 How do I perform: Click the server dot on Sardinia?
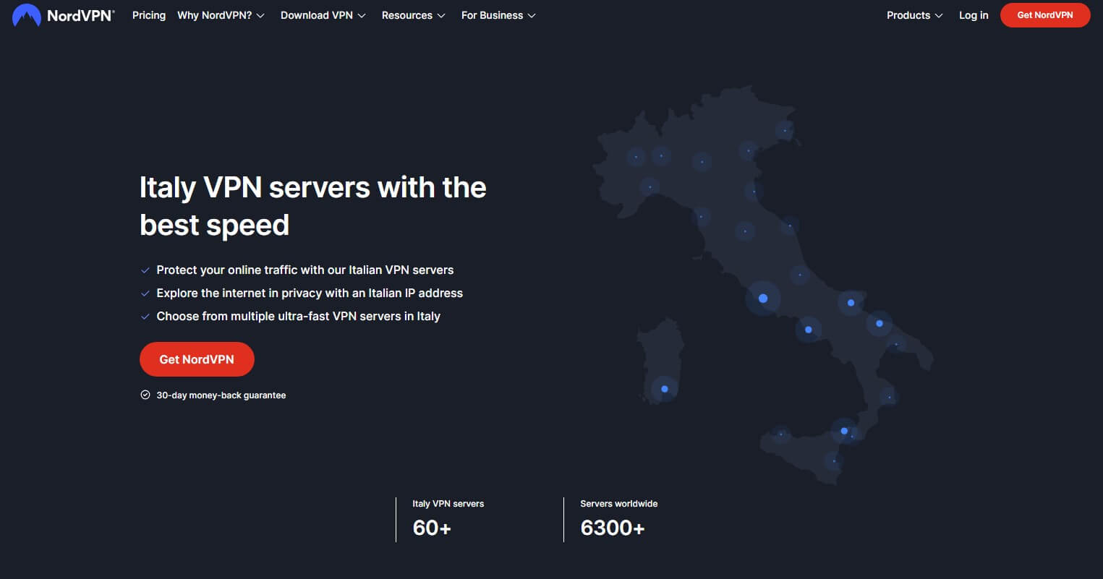pos(665,389)
